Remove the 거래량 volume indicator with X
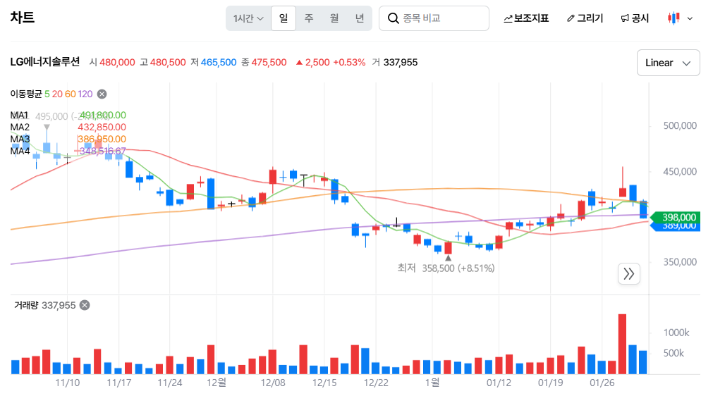 coord(85,305)
